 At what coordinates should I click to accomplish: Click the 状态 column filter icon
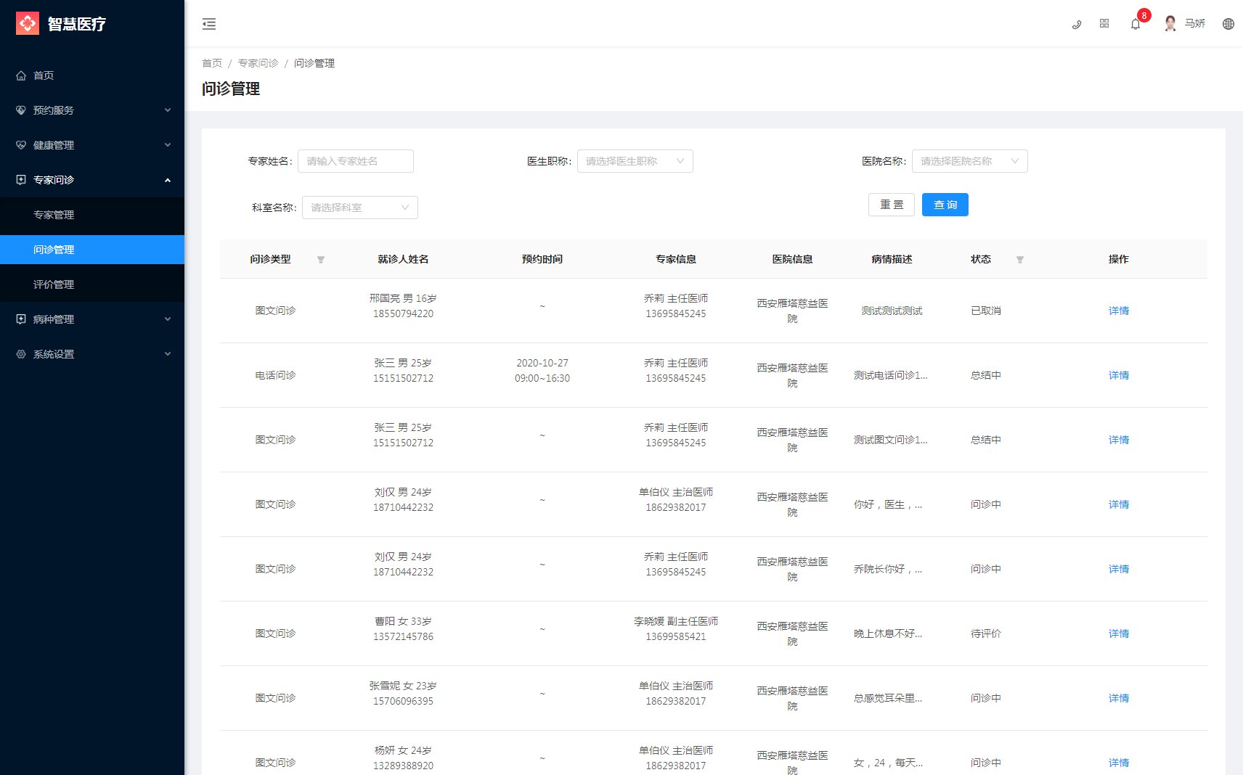pos(1020,260)
